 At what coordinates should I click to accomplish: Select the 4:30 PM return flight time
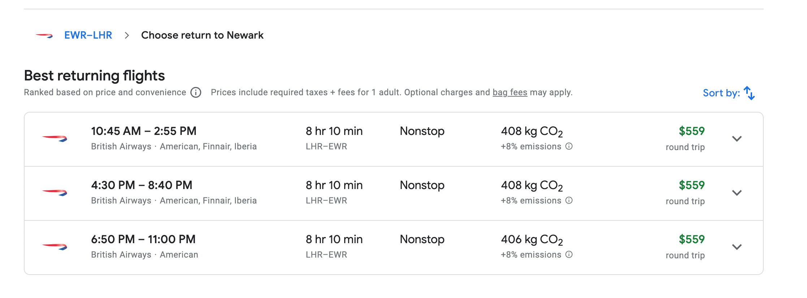pos(142,185)
